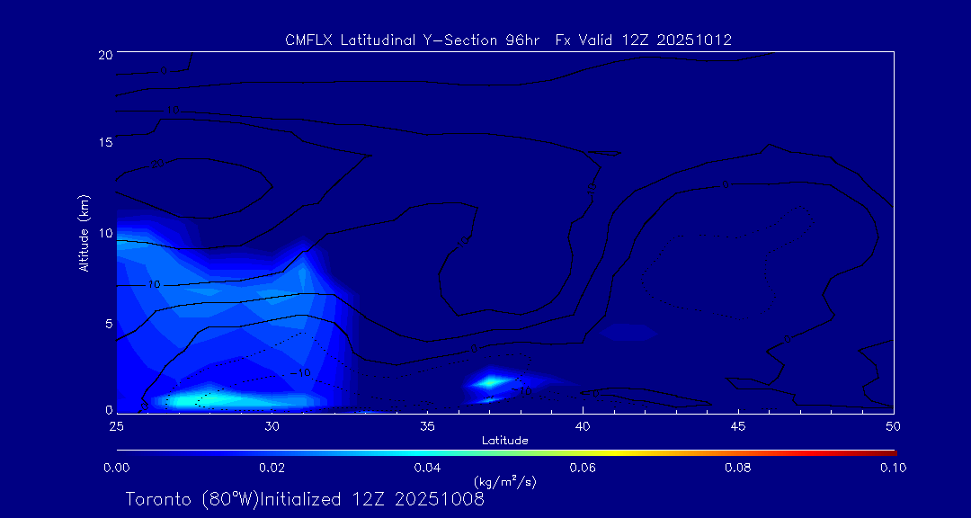Click the "Latitude" horizontal axis label
The width and height of the screenshot is (971, 518).
click(504, 440)
